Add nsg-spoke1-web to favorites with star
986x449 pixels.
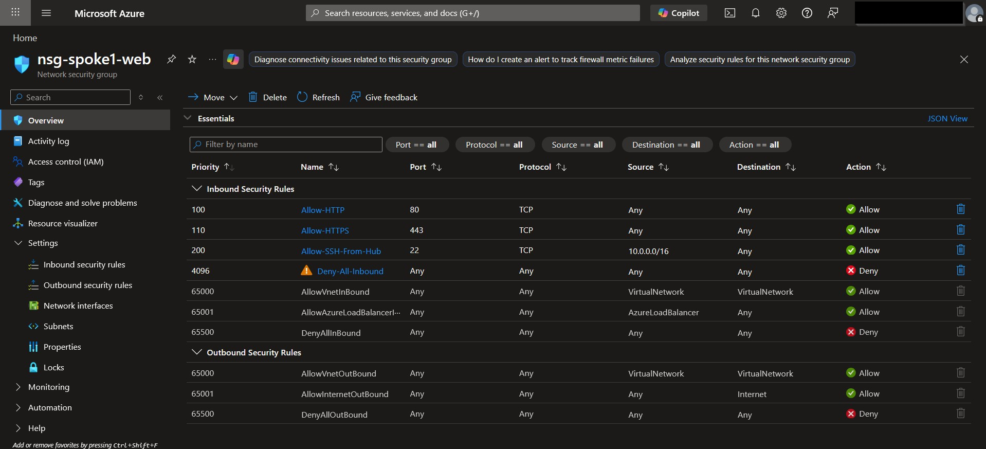192,59
